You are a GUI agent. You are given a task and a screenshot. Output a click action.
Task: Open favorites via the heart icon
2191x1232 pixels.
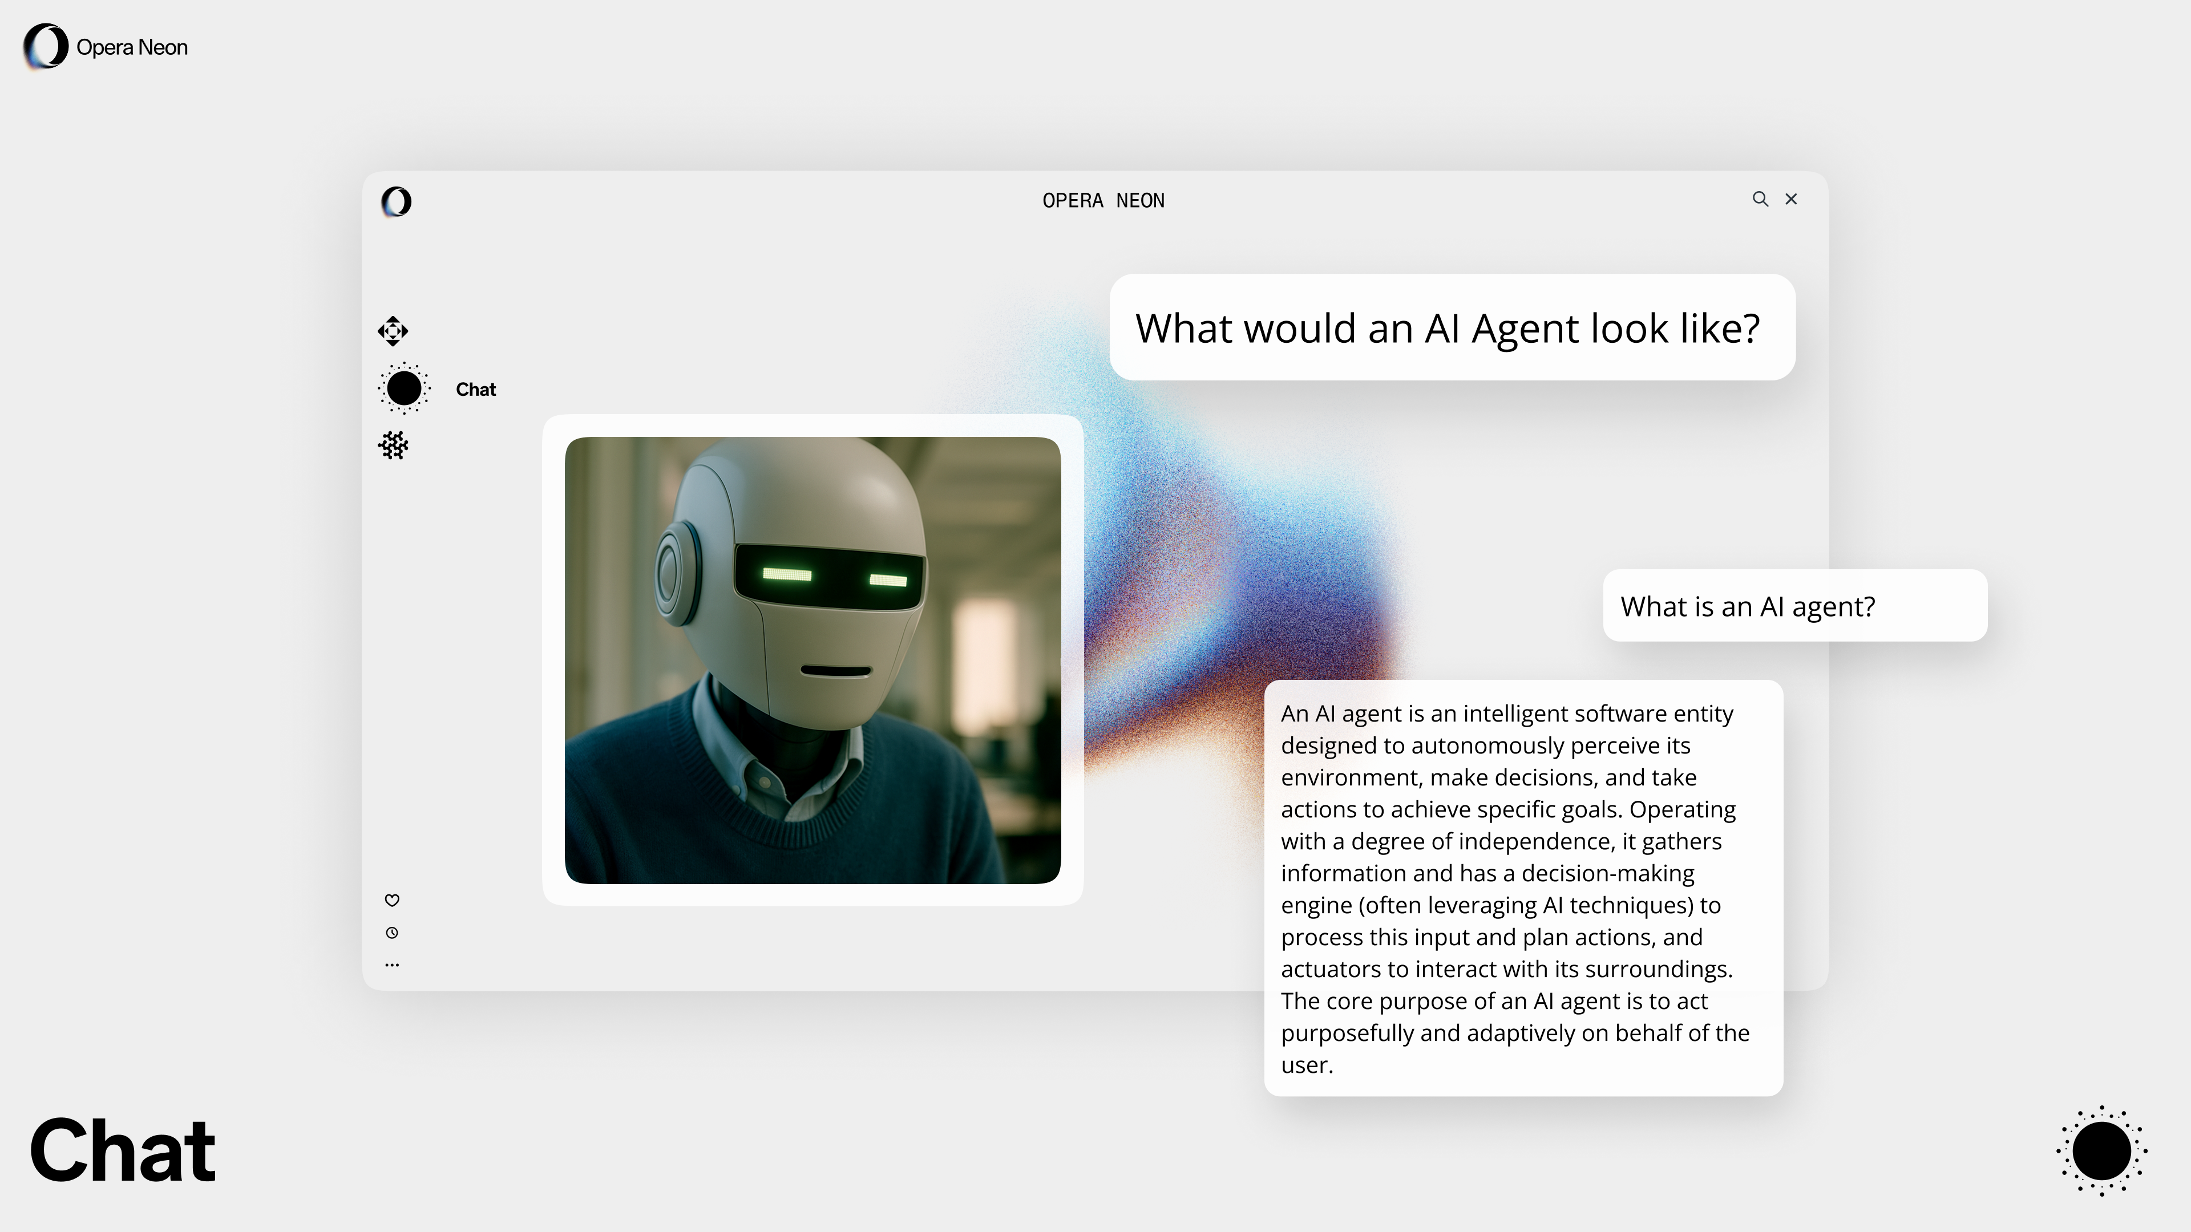coord(392,901)
